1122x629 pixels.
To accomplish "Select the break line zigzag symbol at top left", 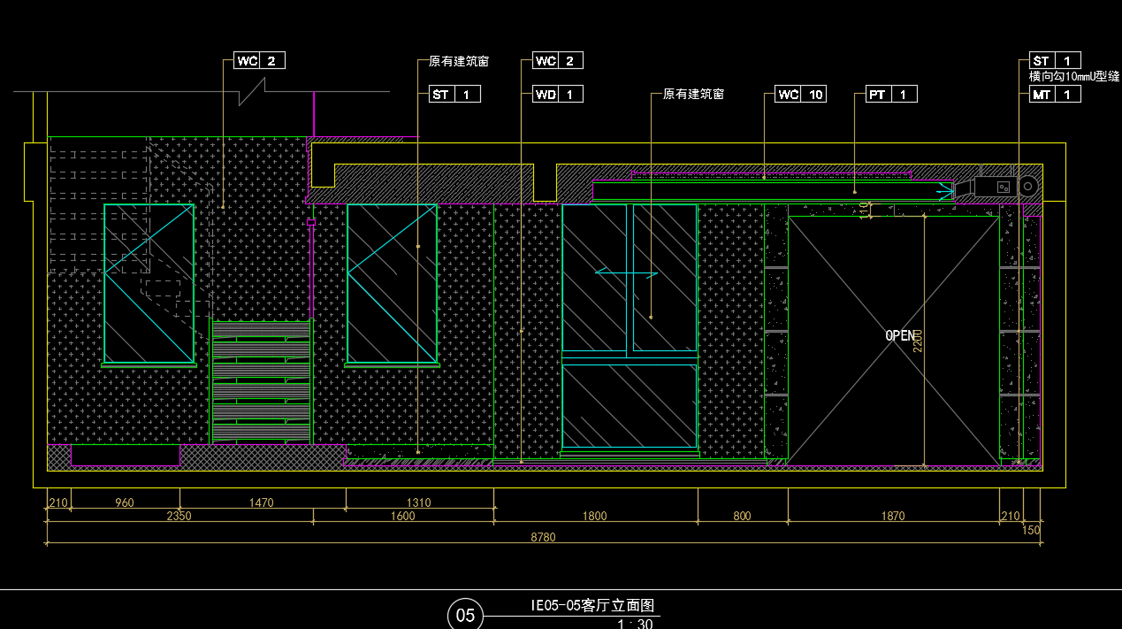I will coord(253,91).
